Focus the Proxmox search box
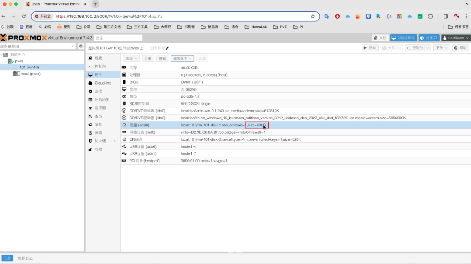The height and width of the screenshot is (264, 471). tap(118, 38)
